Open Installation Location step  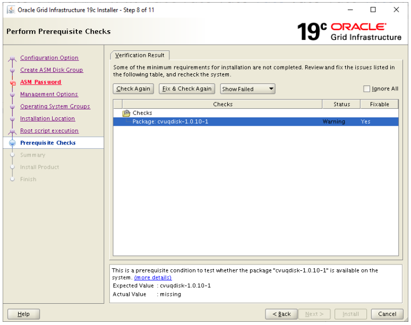[47, 119]
